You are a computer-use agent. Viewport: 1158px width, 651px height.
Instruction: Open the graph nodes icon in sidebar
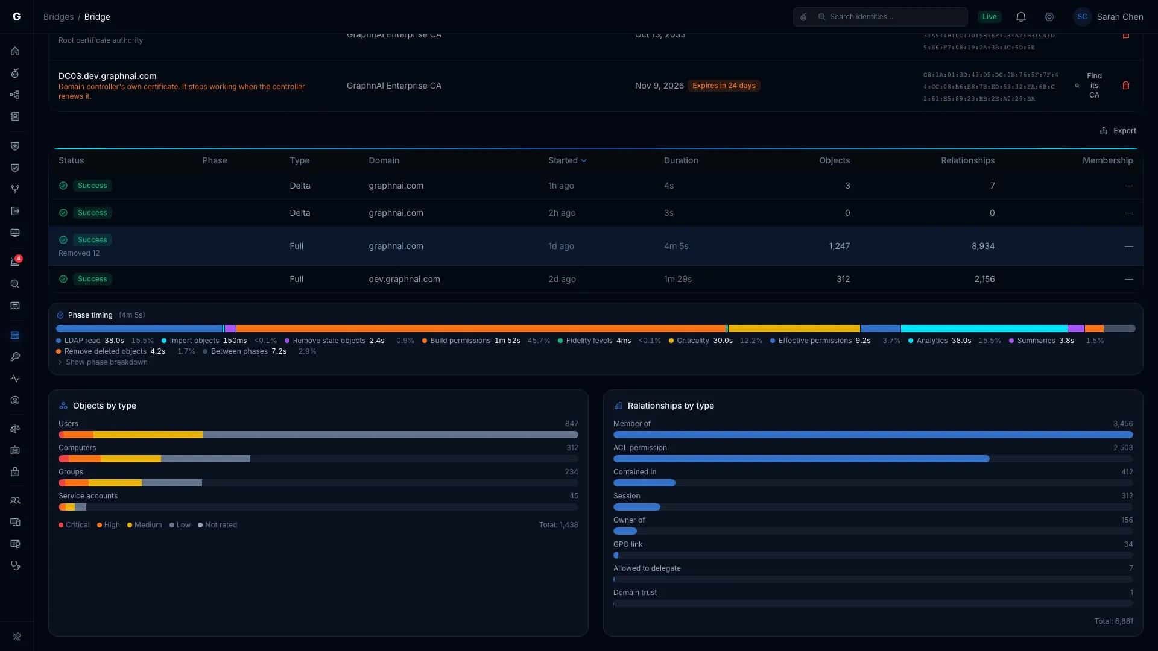(x=15, y=95)
